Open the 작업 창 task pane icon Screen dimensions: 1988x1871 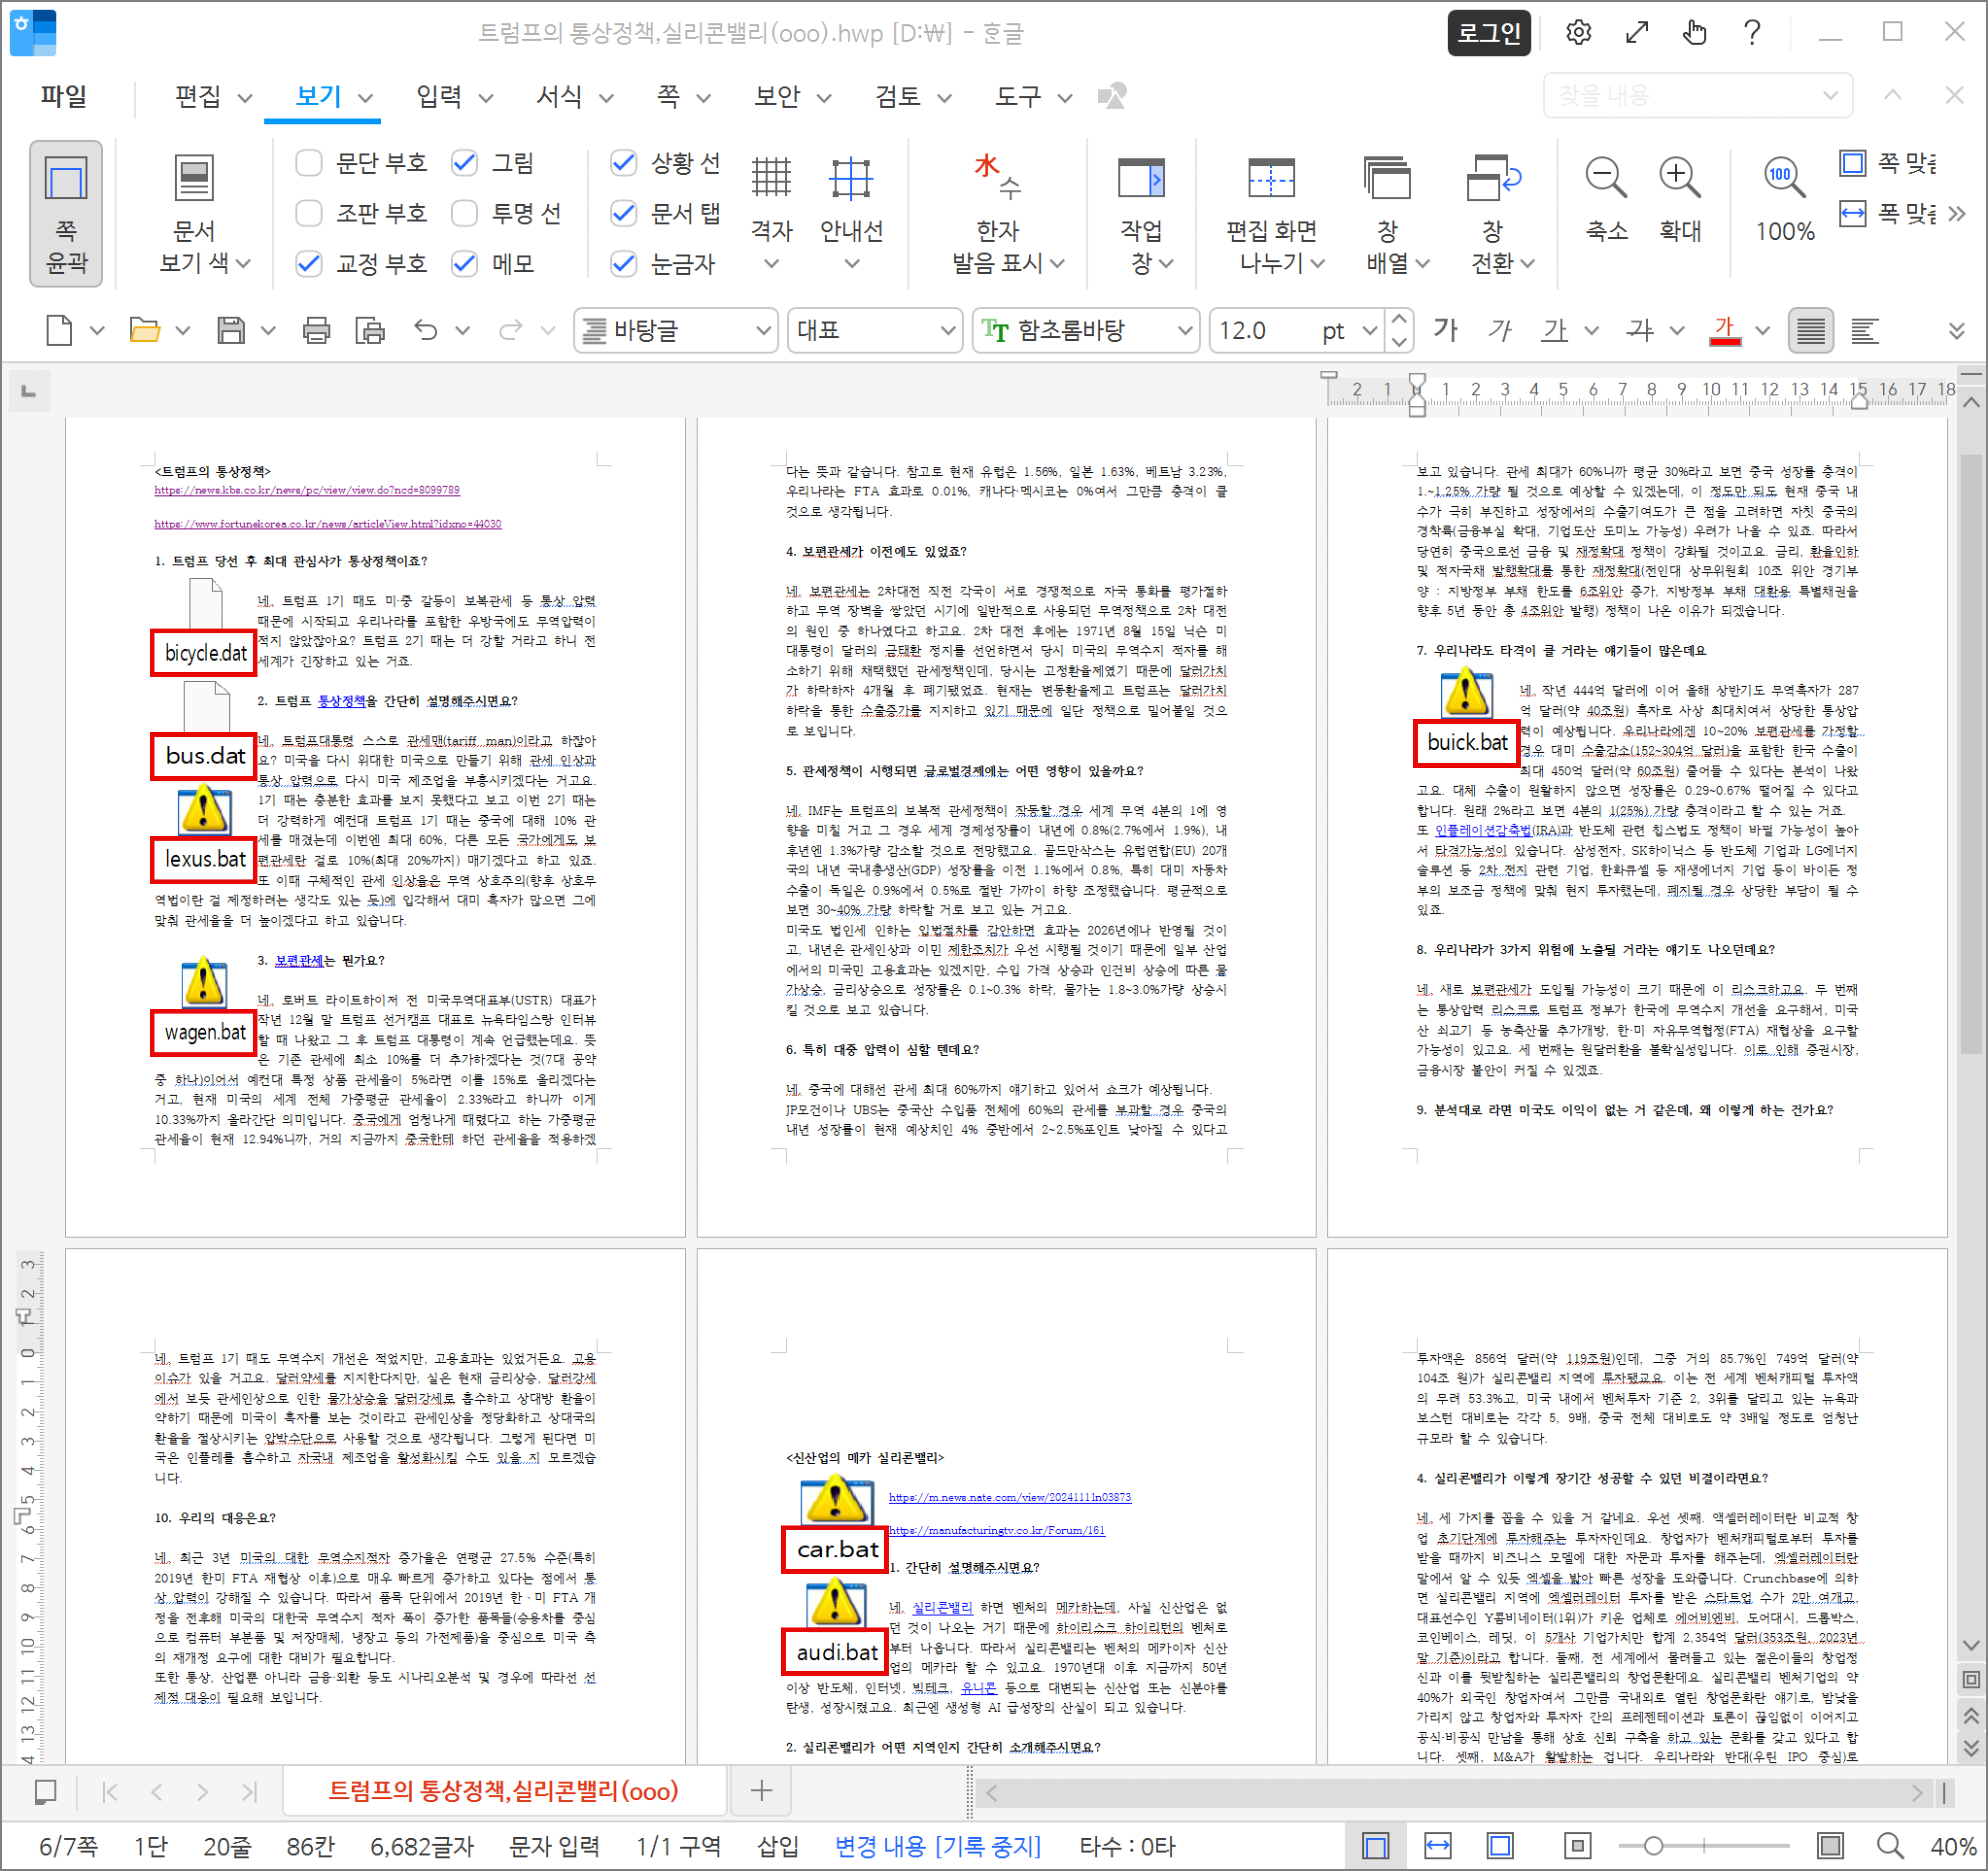click(1141, 178)
